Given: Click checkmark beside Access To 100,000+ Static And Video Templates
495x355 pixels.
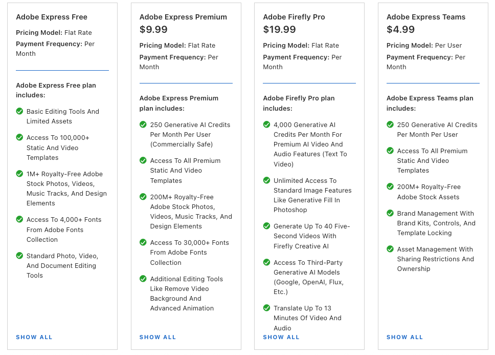Looking at the screenshot, I should (x=19, y=137).
